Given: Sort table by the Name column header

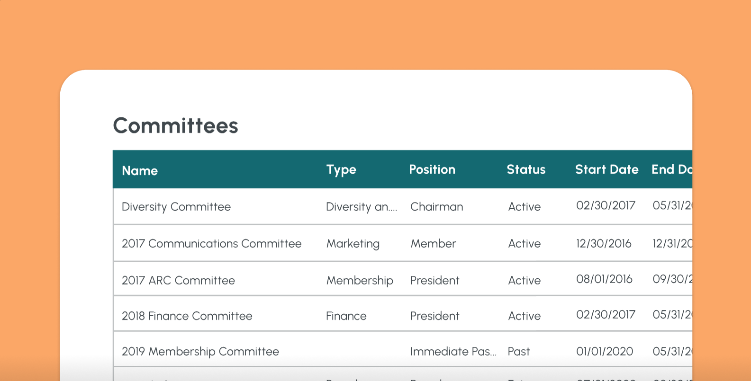Looking at the screenshot, I should [140, 170].
